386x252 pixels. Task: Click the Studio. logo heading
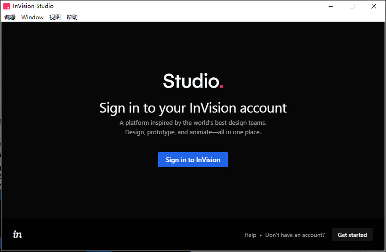[x=193, y=81]
